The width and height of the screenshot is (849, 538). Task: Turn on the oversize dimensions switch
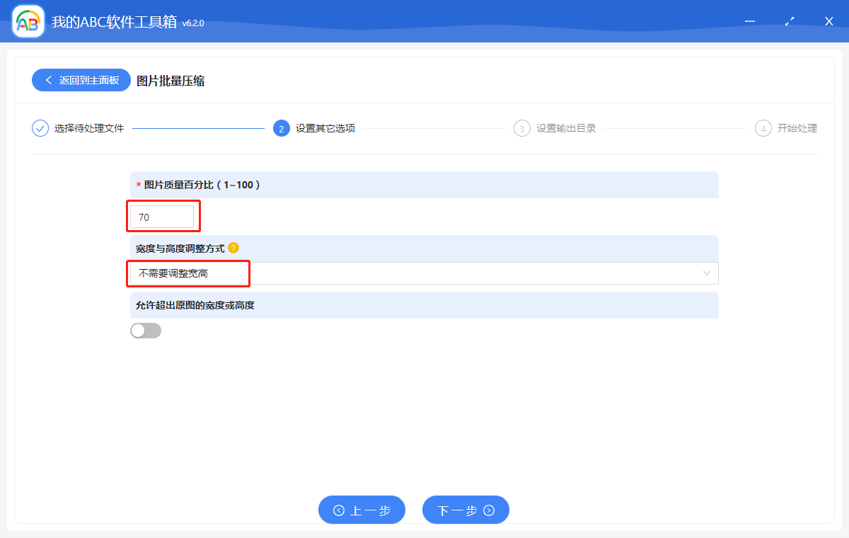(146, 330)
